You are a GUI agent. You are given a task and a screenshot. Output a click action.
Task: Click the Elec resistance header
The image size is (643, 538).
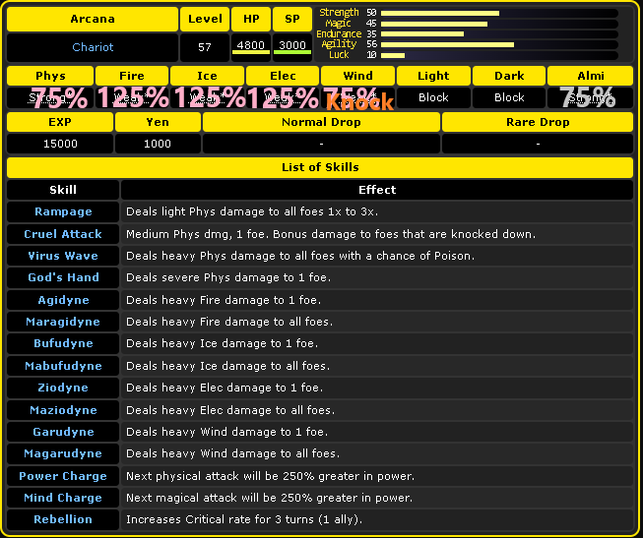283,76
